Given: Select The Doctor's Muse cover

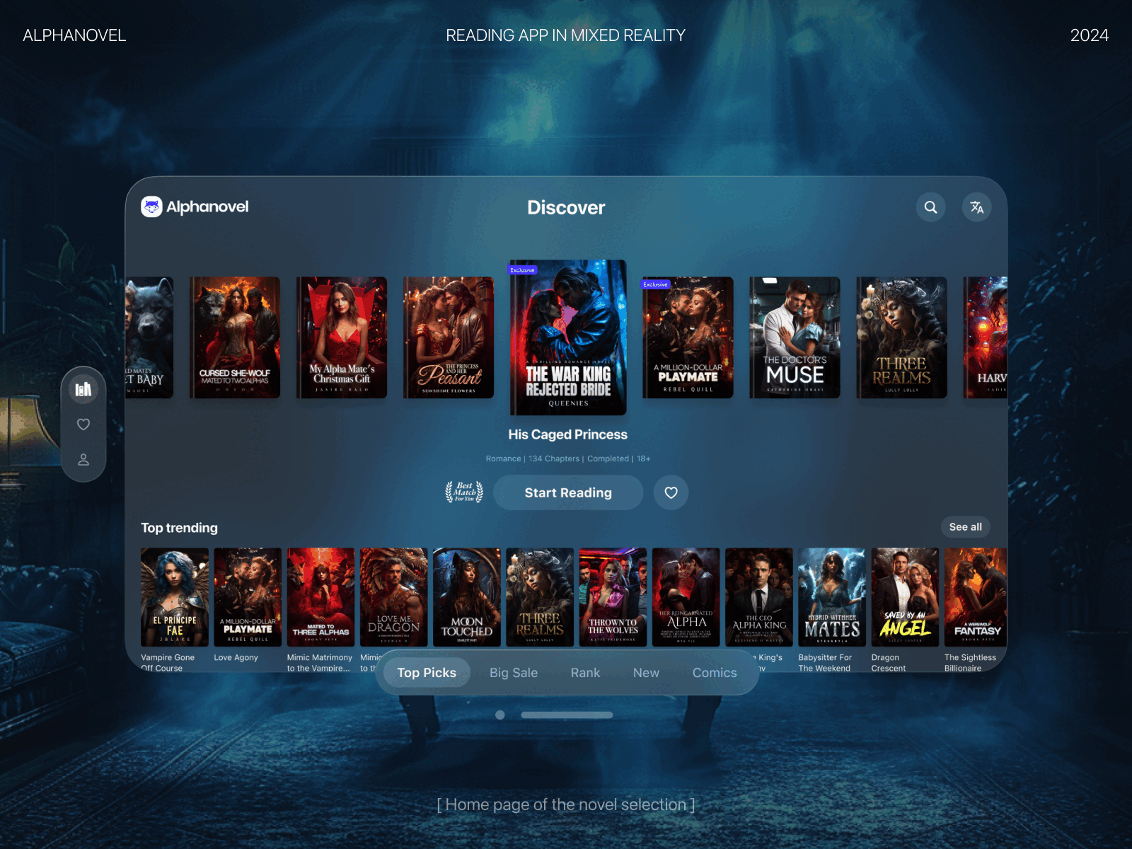Looking at the screenshot, I should 795,337.
